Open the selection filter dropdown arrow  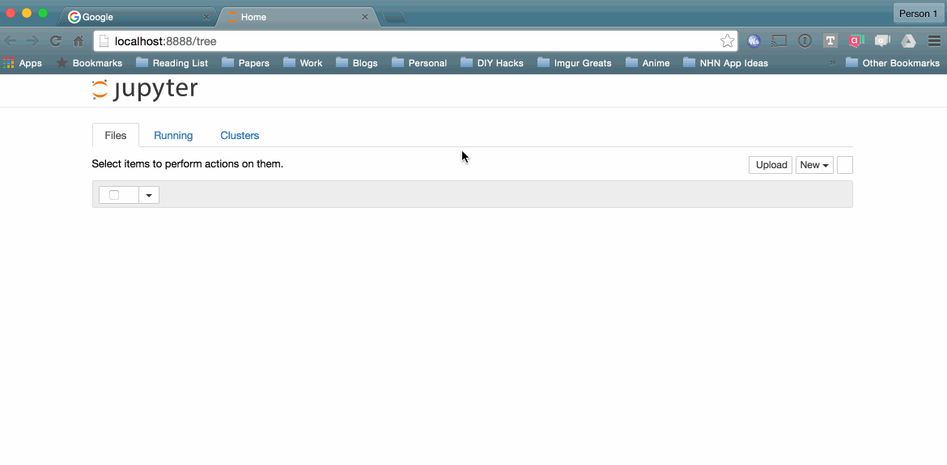pos(149,195)
